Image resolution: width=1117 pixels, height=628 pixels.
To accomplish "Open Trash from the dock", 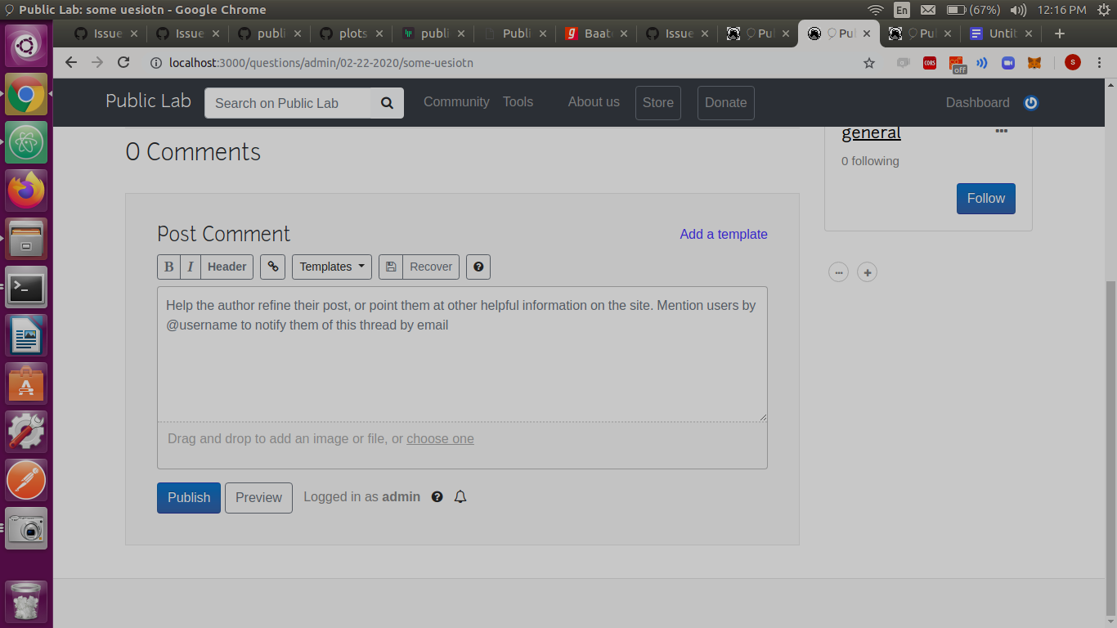I will (26, 601).
